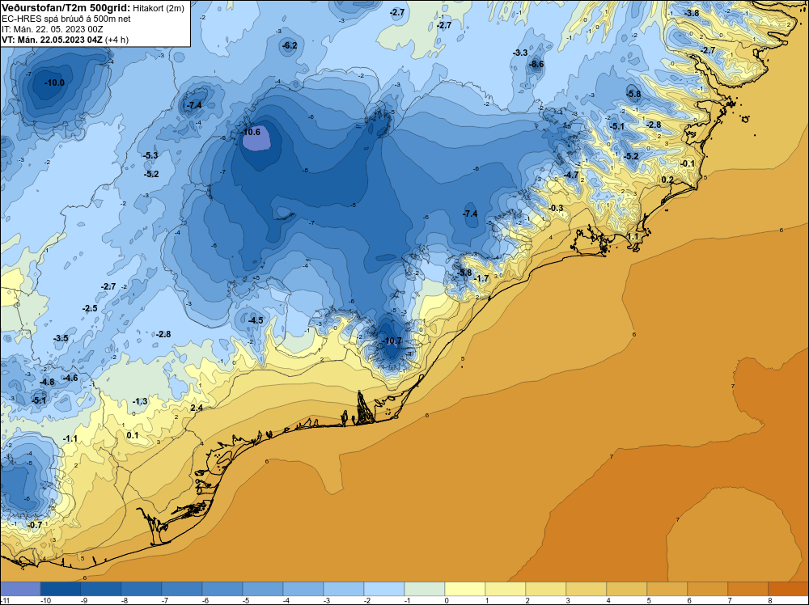Click the 2.4 temperature label
The width and height of the screenshot is (809, 605).
[197, 408]
